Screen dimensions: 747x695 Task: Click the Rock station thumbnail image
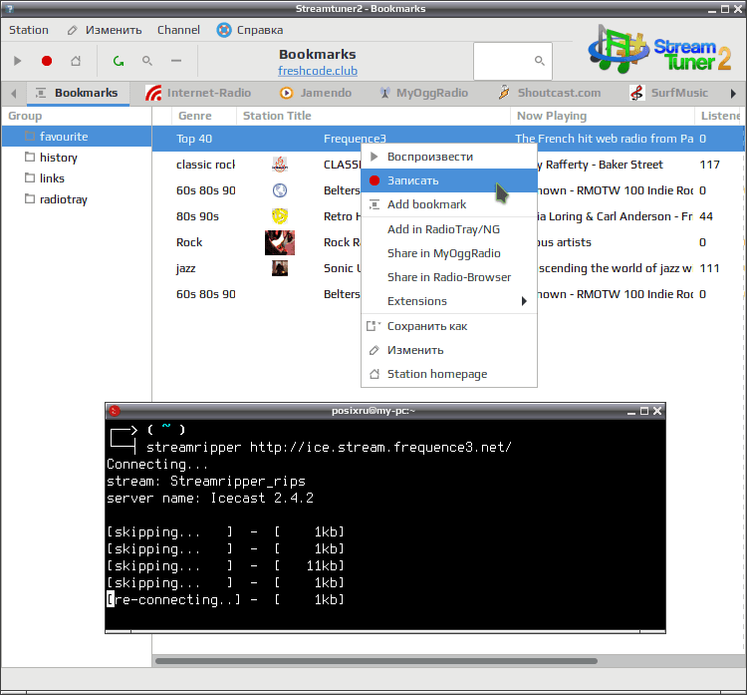click(x=280, y=242)
